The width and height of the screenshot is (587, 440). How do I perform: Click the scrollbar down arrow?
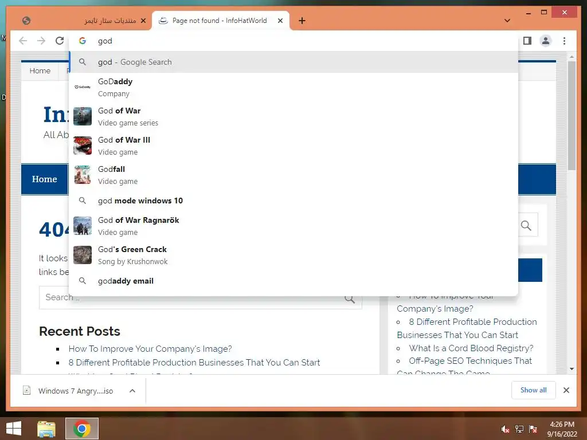[572, 369]
